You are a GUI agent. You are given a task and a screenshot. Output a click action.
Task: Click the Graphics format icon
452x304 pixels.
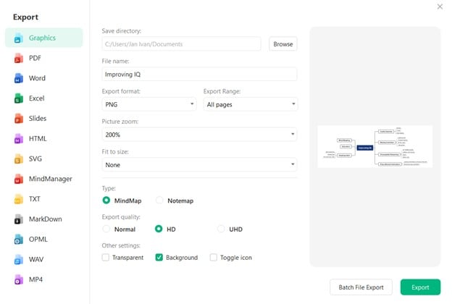pos(18,38)
